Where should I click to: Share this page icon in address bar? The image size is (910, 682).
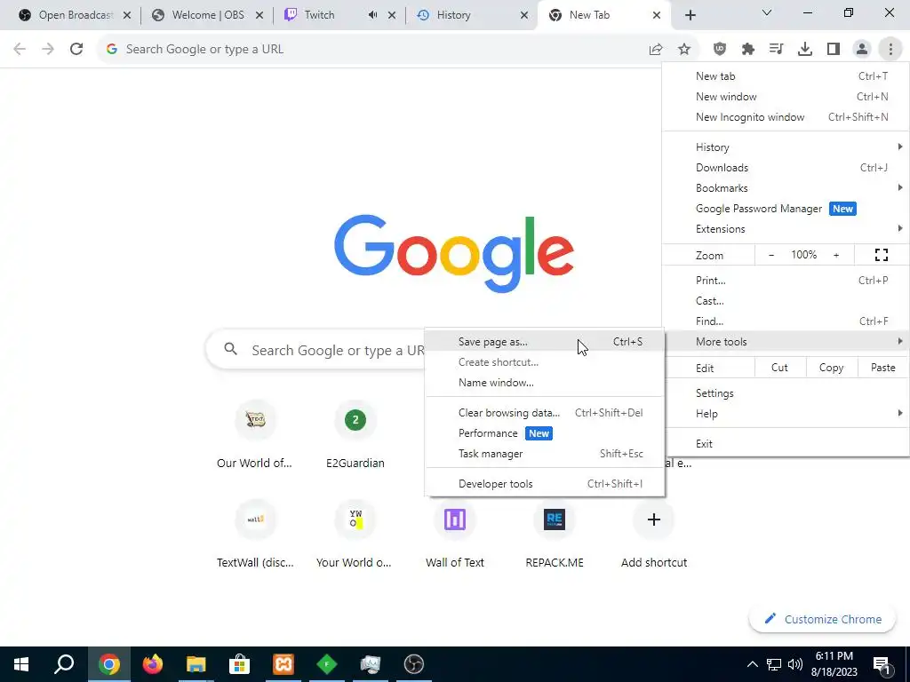[656, 49]
